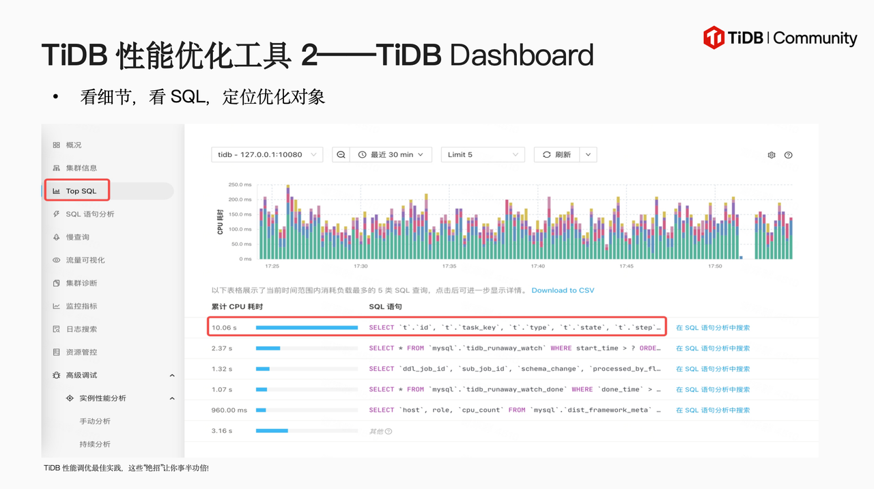Open the Limit 5 dropdown
This screenshot has width=874, height=489.
point(483,155)
